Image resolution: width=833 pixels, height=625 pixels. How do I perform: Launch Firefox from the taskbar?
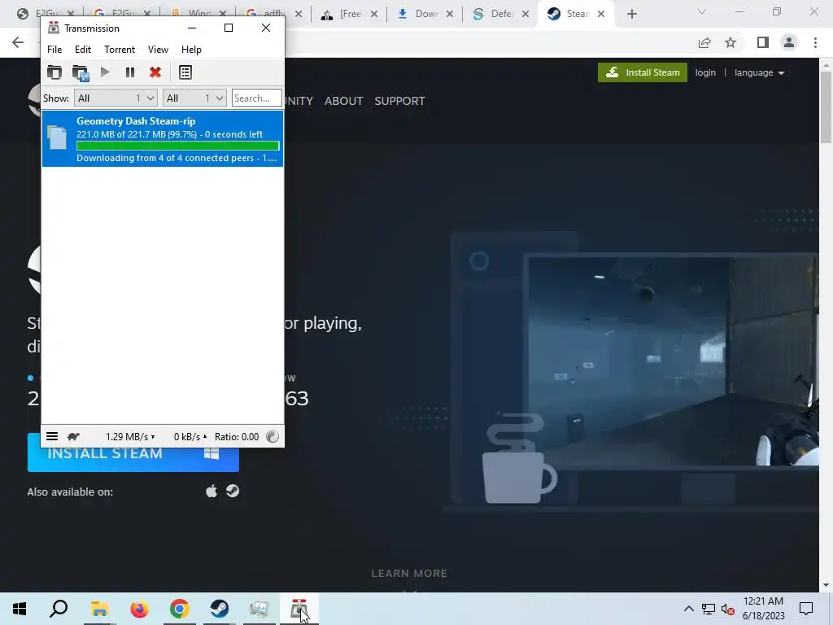pos(140,609)
